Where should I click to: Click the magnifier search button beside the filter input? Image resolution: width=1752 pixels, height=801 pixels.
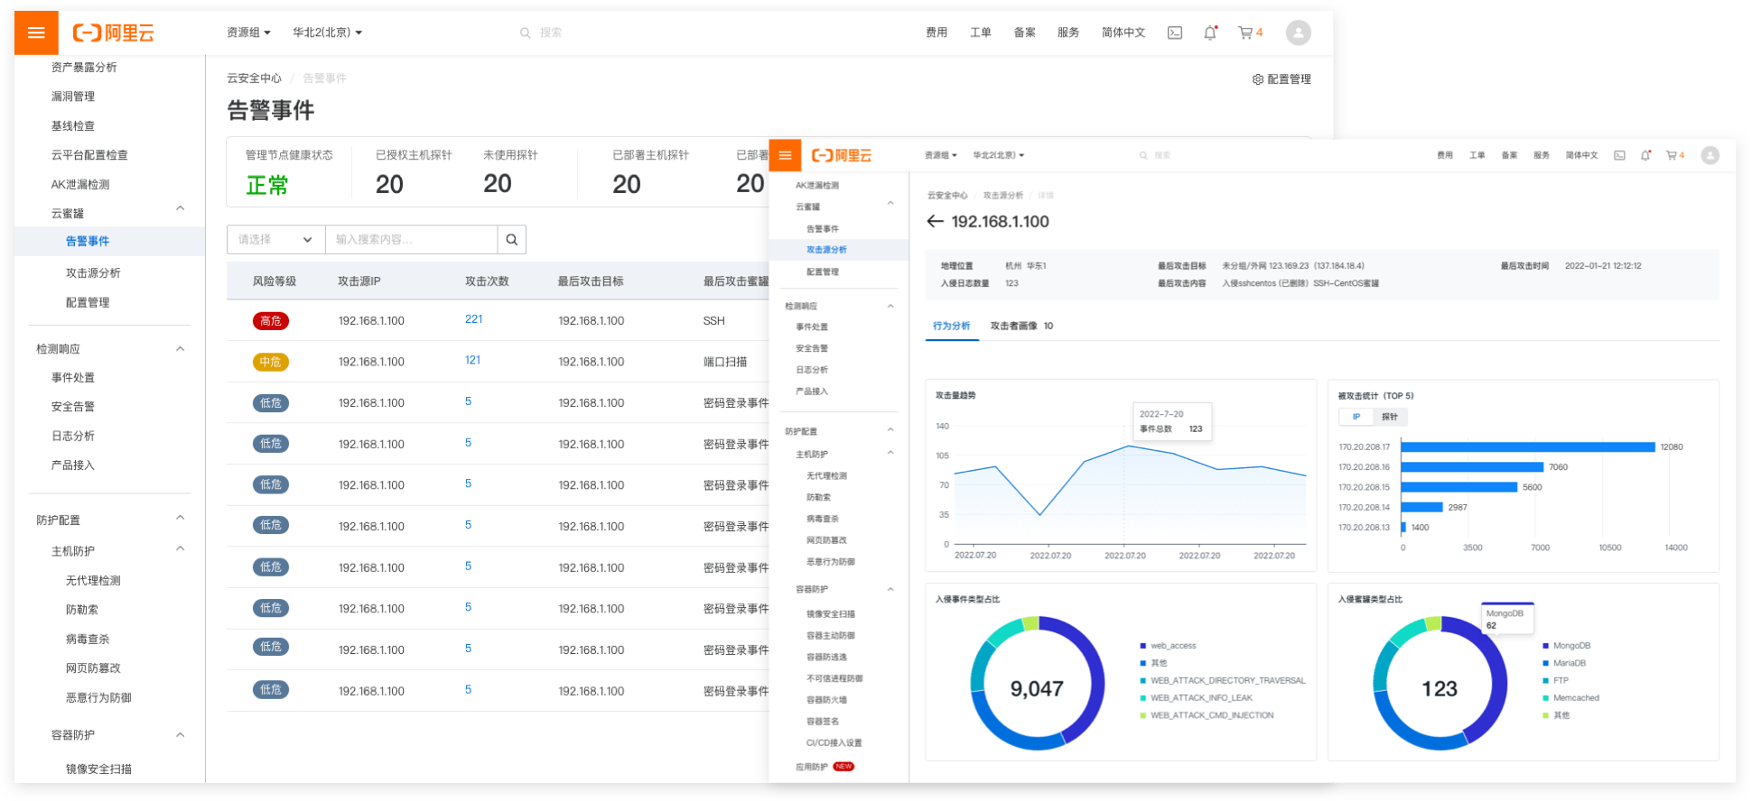coord(511,240)
